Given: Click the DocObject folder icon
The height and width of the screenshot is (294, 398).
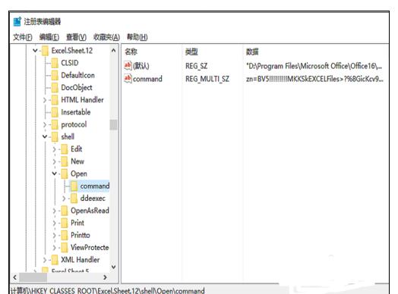Looking at the screenshot, I should [x=55, y=88].
